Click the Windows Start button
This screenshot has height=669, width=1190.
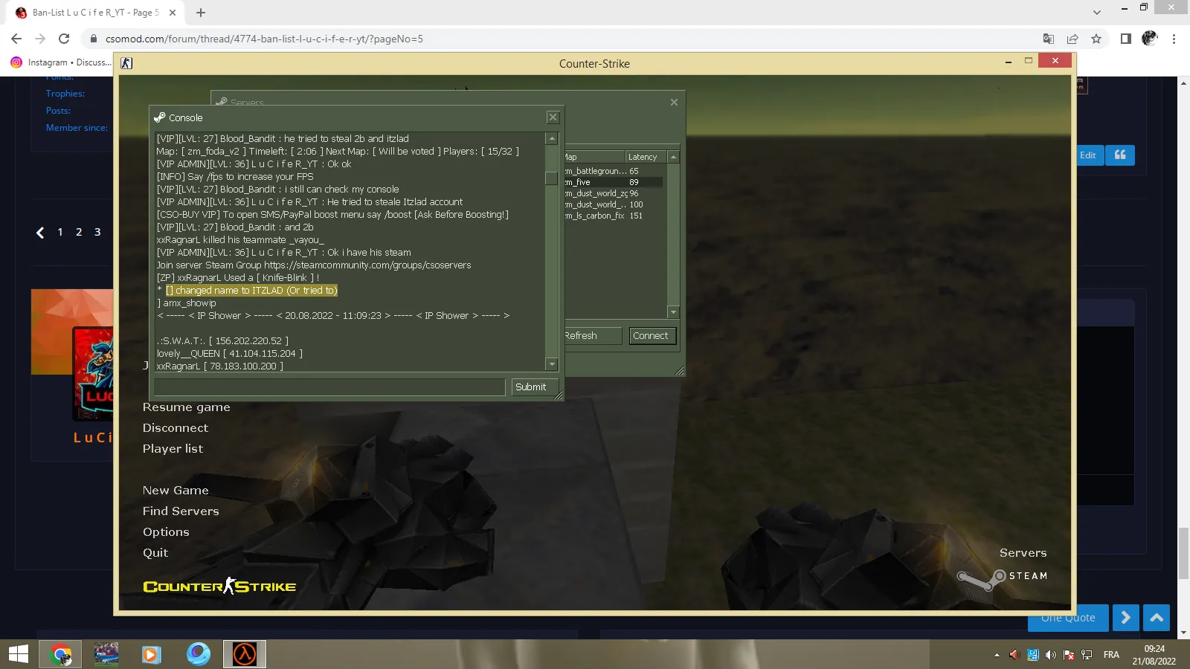coord(18,654)
